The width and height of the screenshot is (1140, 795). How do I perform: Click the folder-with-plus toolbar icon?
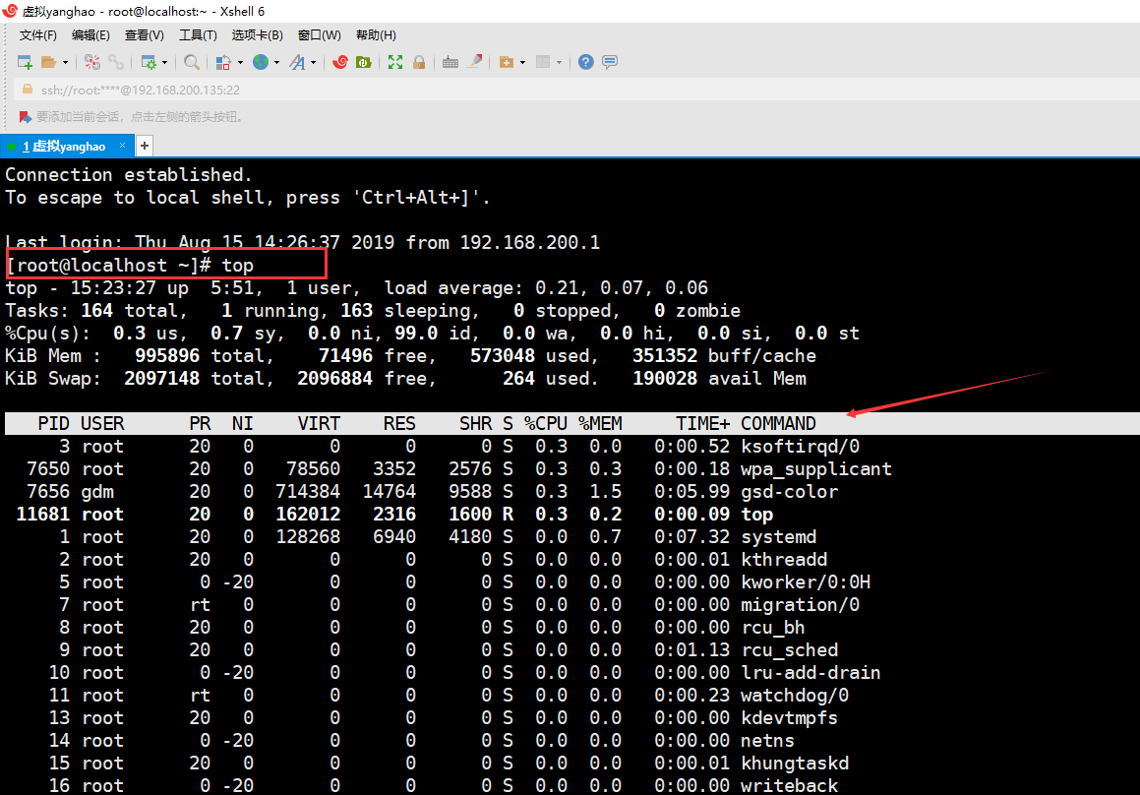(507, 63)
